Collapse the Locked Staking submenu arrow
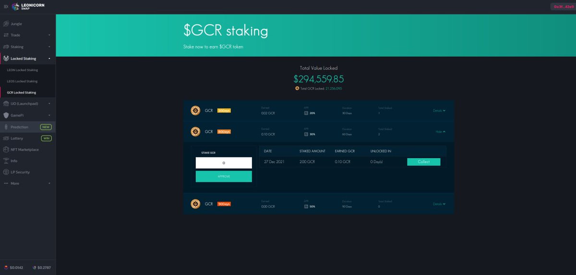 (49, 58)
